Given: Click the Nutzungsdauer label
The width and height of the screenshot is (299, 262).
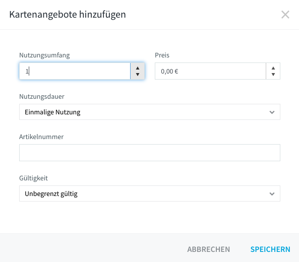Looking at the screenshot, I should [x=42, y=97].
